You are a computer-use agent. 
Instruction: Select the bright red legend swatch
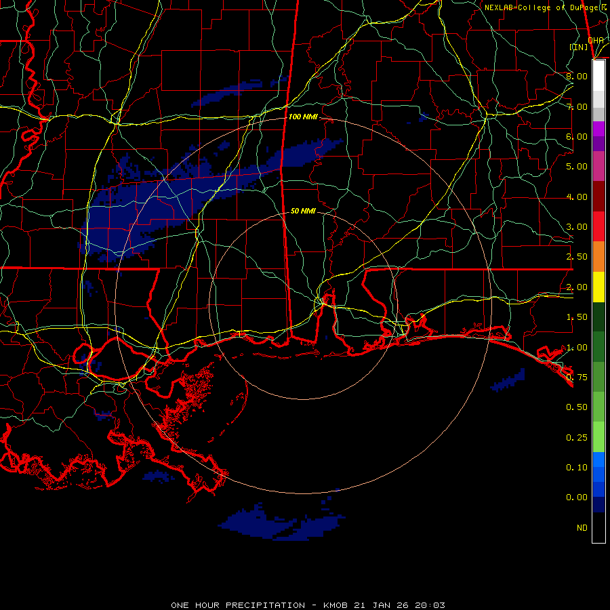598,226
